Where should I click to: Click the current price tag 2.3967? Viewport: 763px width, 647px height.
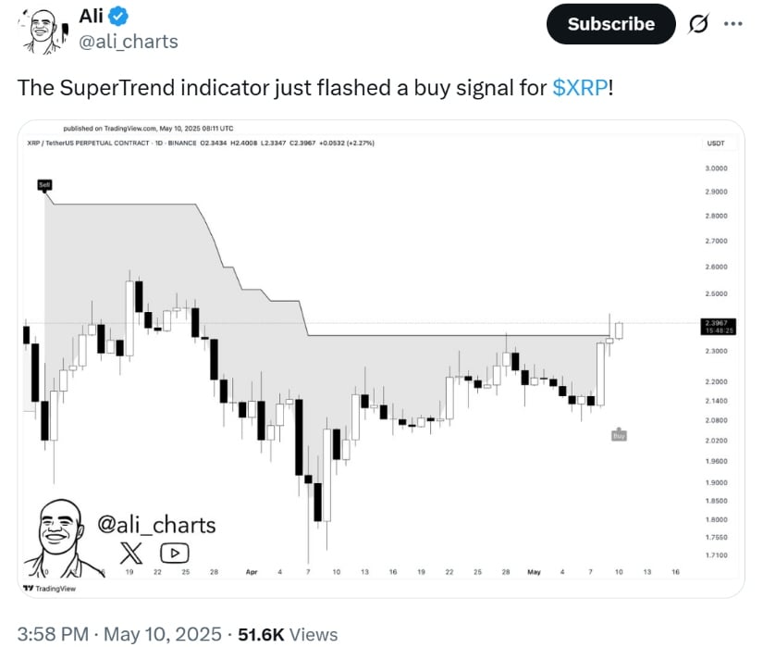[719, 327]
